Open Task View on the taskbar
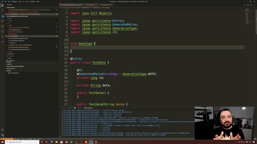Image resolution: width=257 pixels, height=144 pixels. tap(47, 142)
